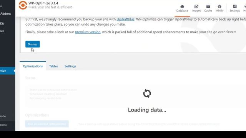Select the Kit sidebar menu item
The width and height of the screenshot is (246, 138).
pyautogui.click(x=2, y=23)
